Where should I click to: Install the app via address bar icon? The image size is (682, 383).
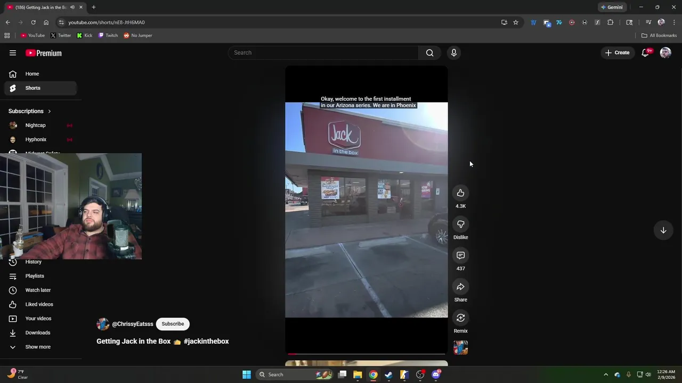pyautogui.click(x=504, y=22)
